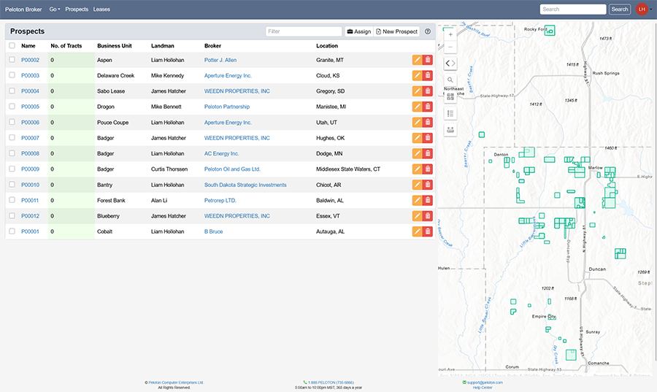The image size is (657, 392).
Task: Expand the map panel arrows toggle
Action: pos(450,64)
